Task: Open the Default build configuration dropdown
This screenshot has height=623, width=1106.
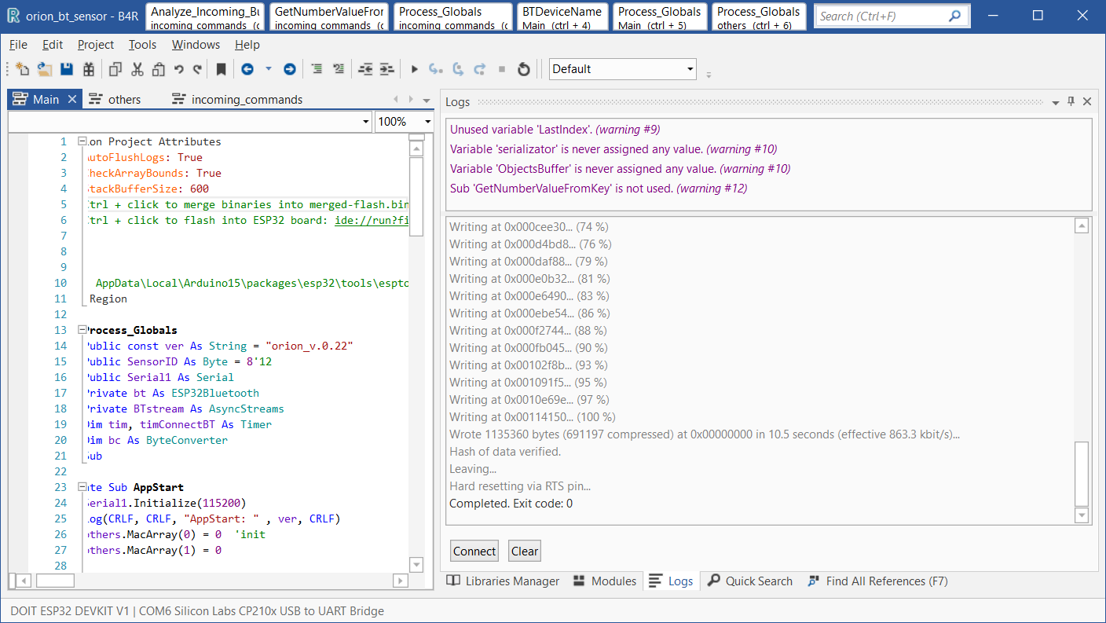Action: pyautogui.click(x=622, y=69)
